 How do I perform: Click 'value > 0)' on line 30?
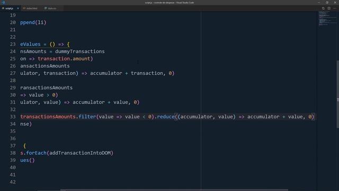43,95
